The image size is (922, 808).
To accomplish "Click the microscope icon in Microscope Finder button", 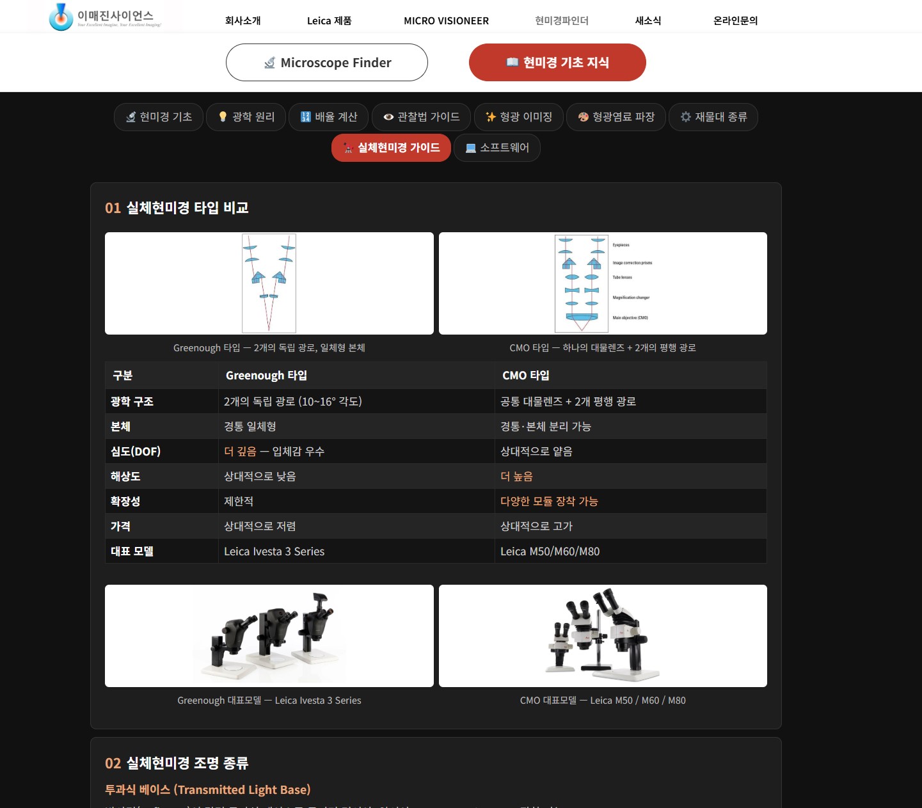I will point(270,63).
